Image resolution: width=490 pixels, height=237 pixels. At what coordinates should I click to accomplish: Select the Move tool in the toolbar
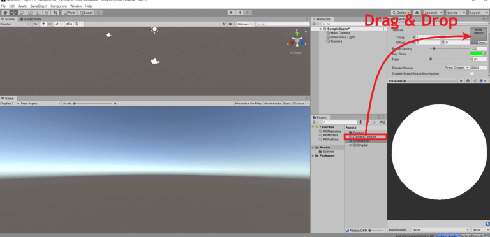click(x=13, y=13)
